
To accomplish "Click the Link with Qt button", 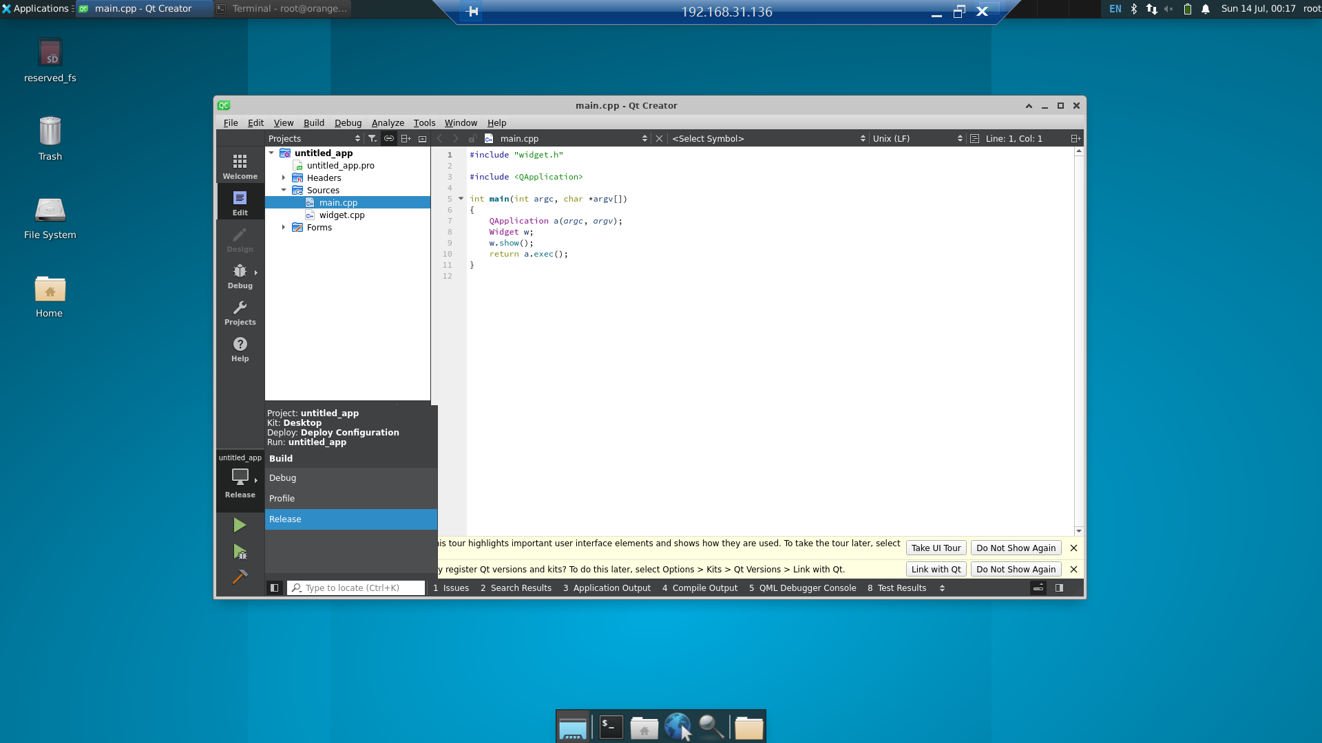I will pos(936,570).
